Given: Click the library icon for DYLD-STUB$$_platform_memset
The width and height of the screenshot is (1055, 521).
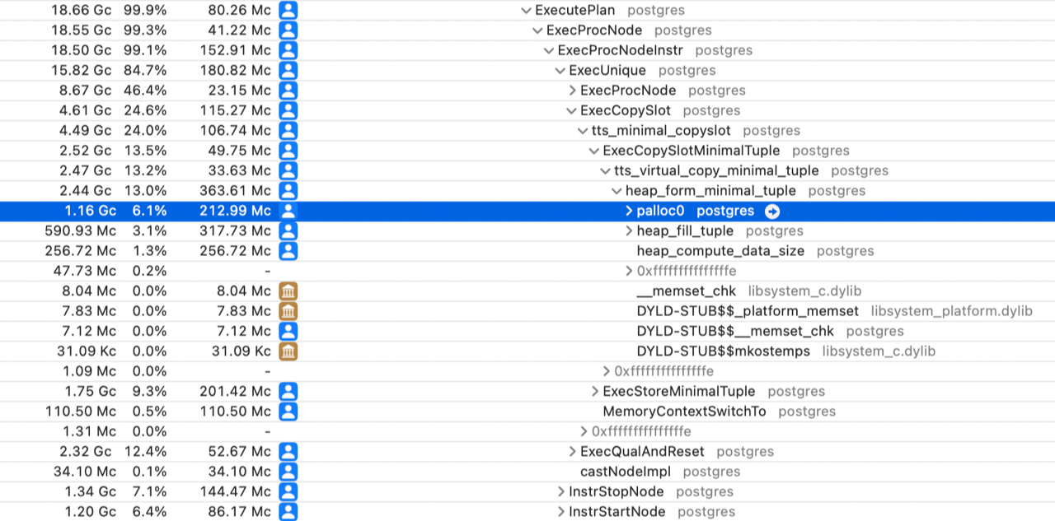Looking at the screenshot, I should (288, 311).
